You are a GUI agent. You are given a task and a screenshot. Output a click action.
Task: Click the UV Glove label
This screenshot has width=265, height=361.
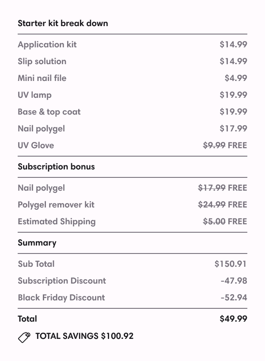pos(36,146)
